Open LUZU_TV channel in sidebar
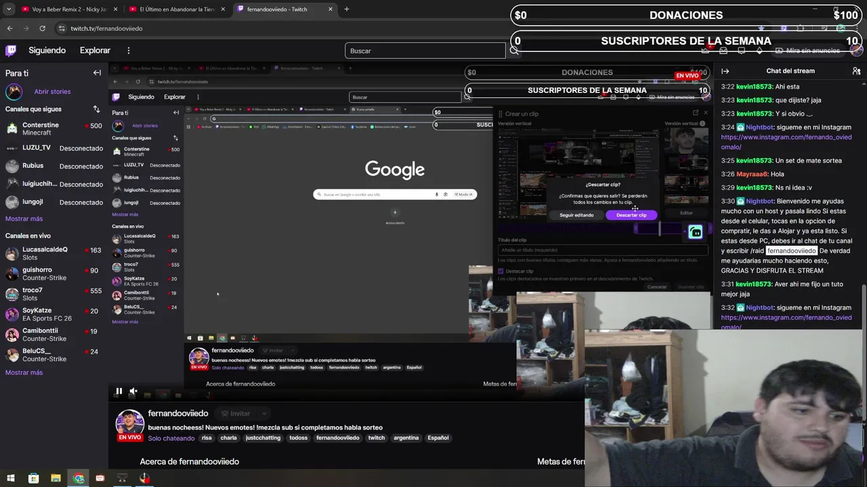This screenshot has height=487, width=867. click(x=54, y=147)
